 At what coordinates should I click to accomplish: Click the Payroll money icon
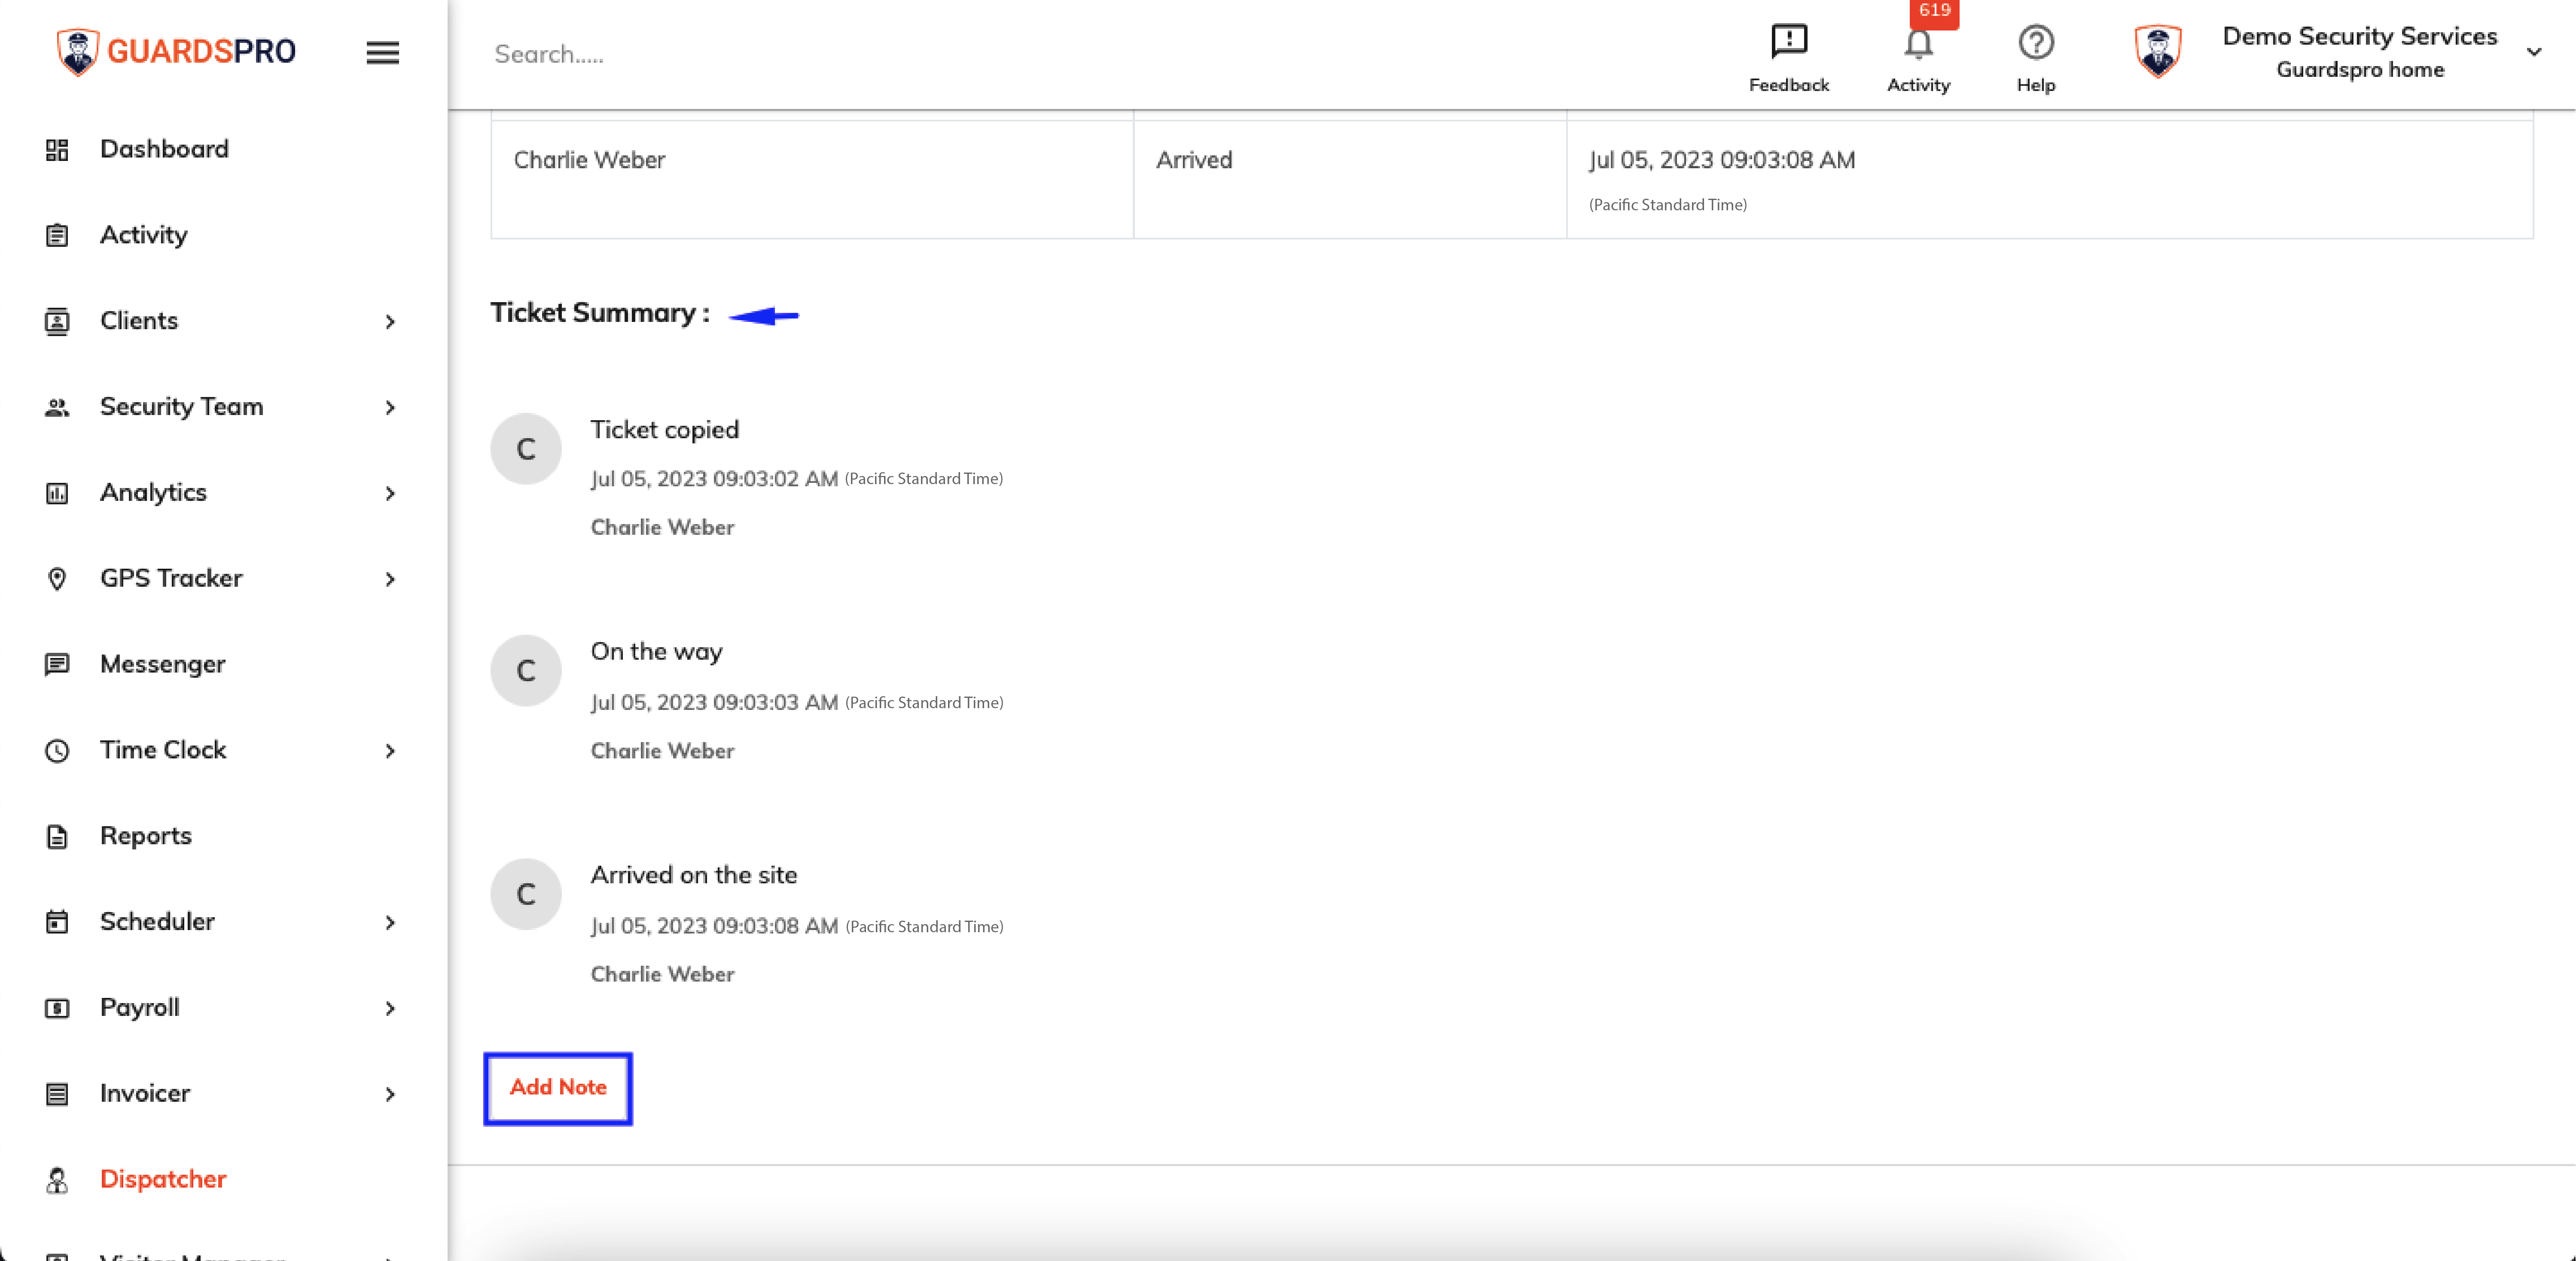click(57, 1008)
